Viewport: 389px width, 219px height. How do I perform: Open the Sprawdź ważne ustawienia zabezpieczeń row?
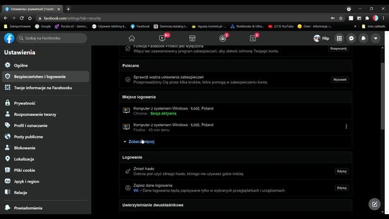[x=235, y=80]
